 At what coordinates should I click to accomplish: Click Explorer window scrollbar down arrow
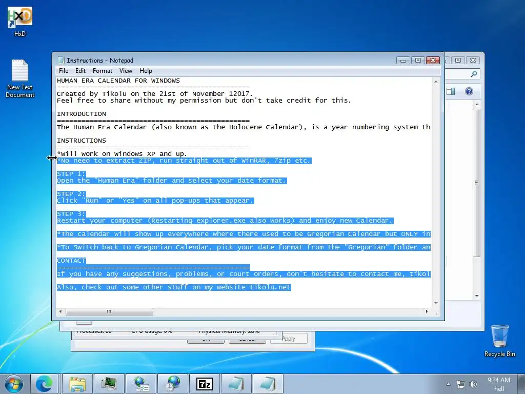(x=477, y=296)
